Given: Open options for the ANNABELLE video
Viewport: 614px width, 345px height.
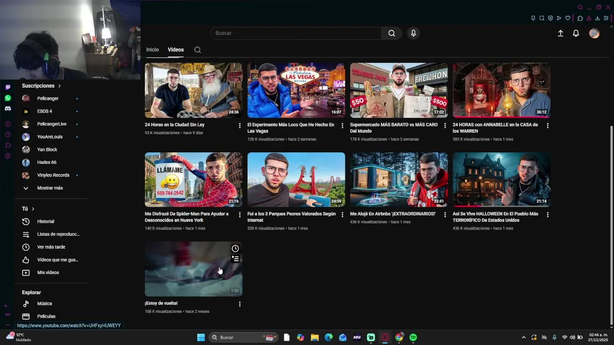Looking at the screenshot, I should tap(548, 126).
